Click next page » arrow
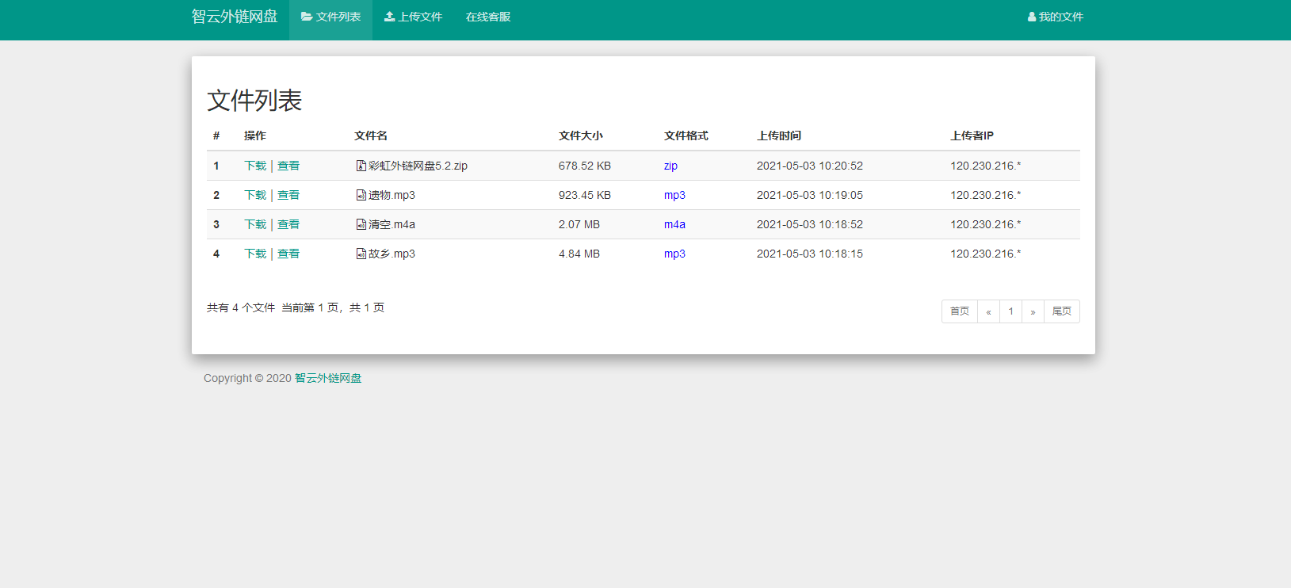 [1033, 311]
